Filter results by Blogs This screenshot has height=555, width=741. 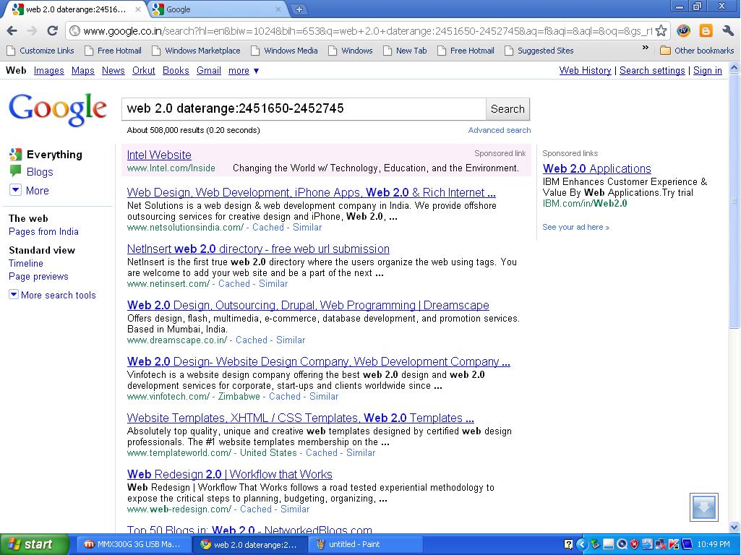(x=40, y=171)
